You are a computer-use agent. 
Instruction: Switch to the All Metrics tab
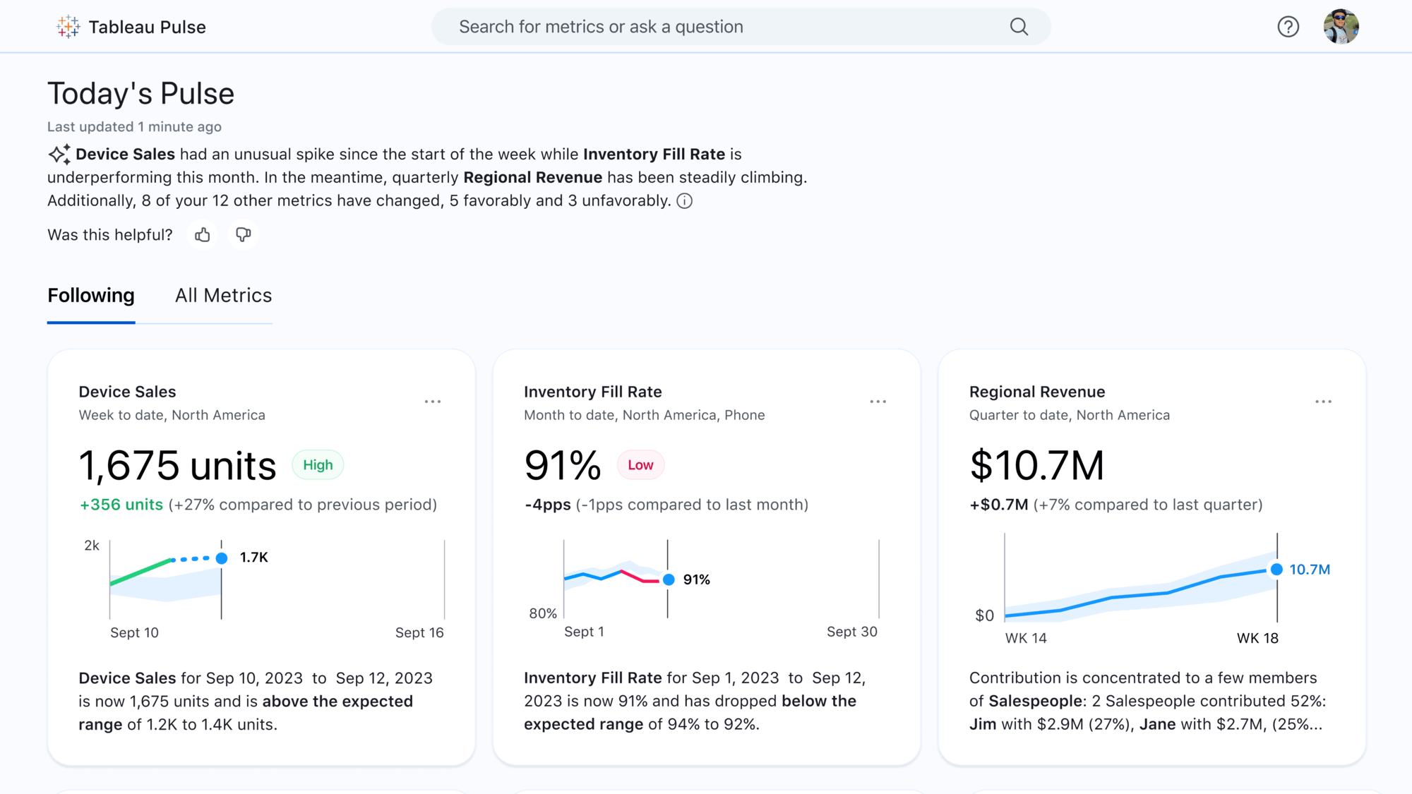coord(223,295)
